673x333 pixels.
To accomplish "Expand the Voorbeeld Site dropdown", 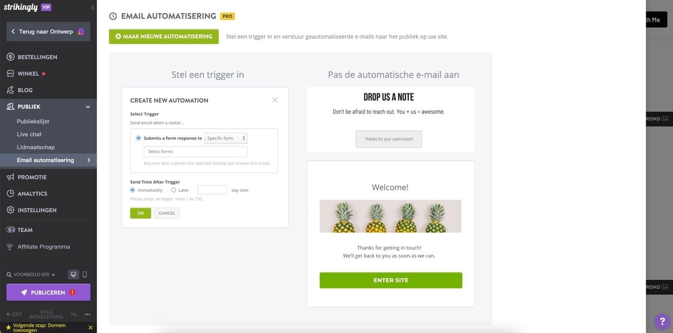I will coord(31,274).
